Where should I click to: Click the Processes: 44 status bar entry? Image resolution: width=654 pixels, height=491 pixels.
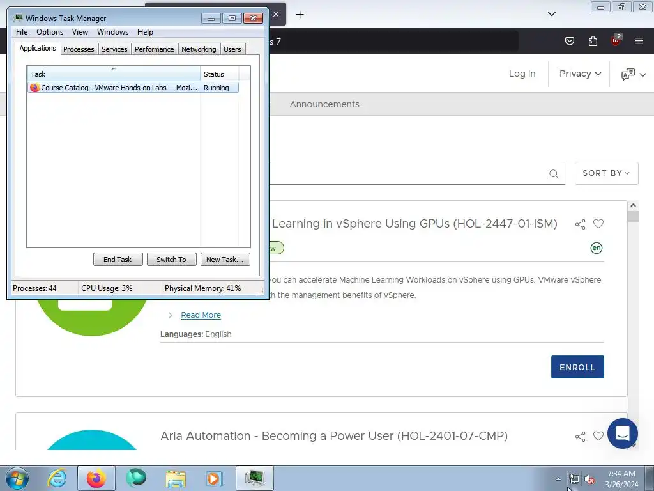pyautogui.click(x=34, y=288)
